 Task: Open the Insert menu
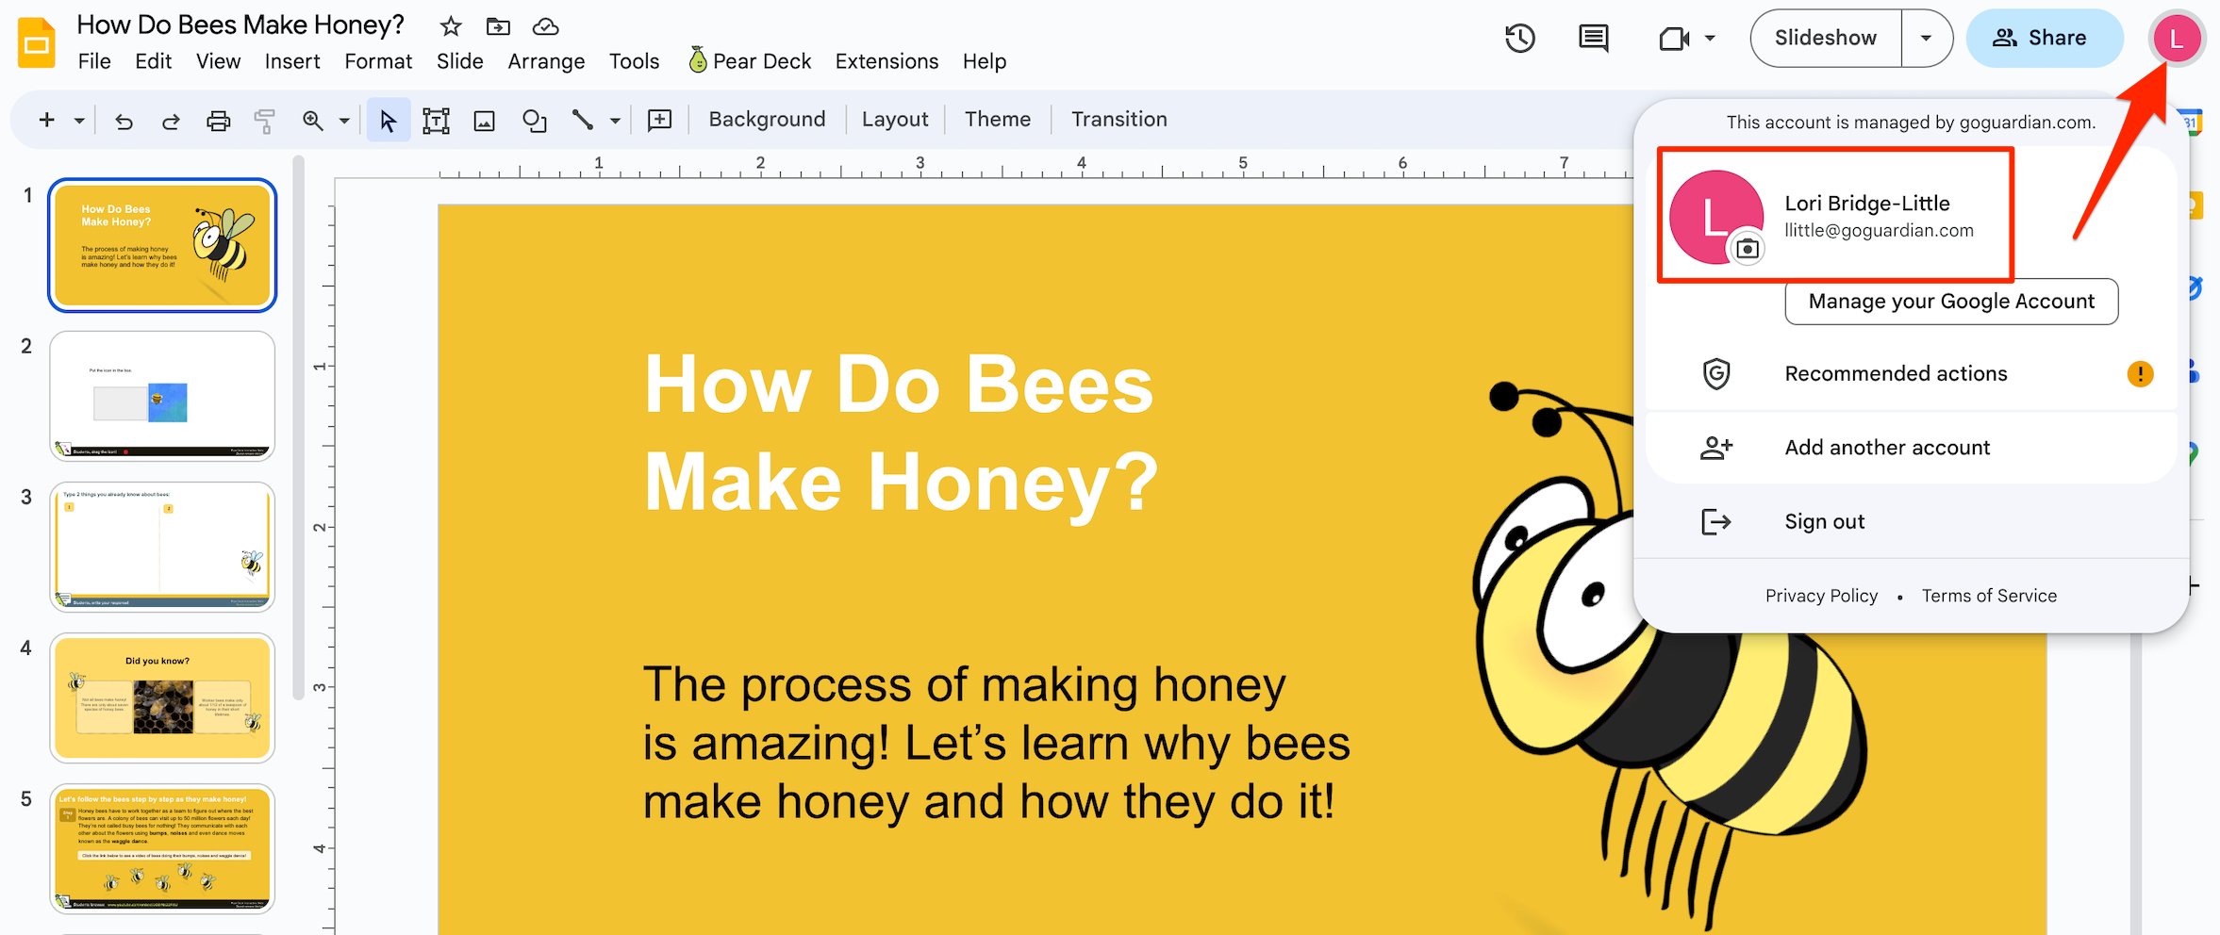(291, 61)
